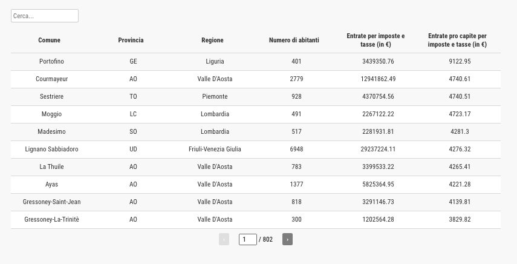Click into the Cerca search field

(x=45, y=16)
